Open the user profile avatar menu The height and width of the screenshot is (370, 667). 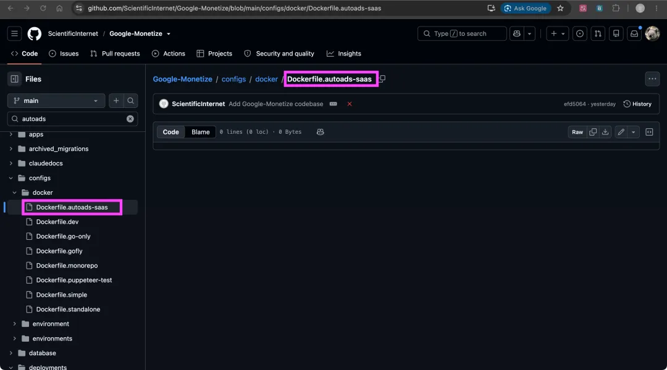[652, 33]
